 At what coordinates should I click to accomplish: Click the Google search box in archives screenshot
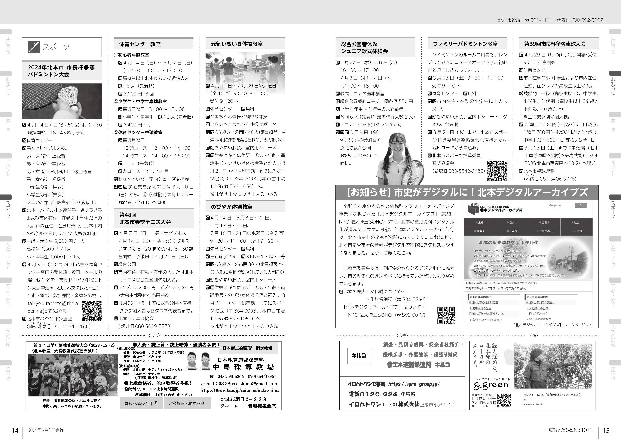(560, 206)
